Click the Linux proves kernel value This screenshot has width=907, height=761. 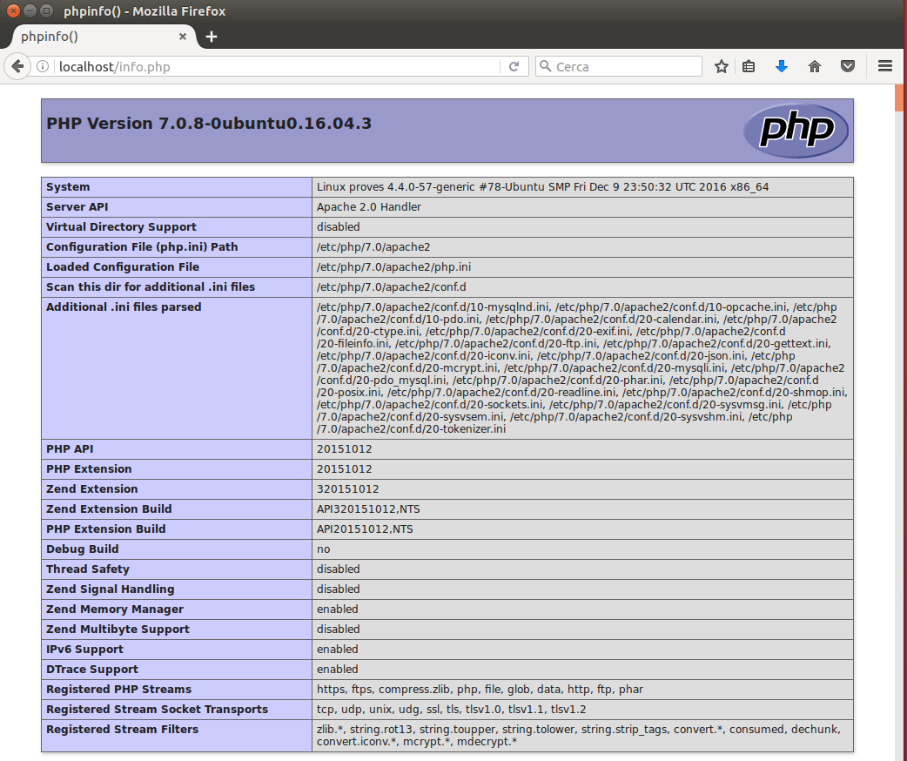click(542, 187)
